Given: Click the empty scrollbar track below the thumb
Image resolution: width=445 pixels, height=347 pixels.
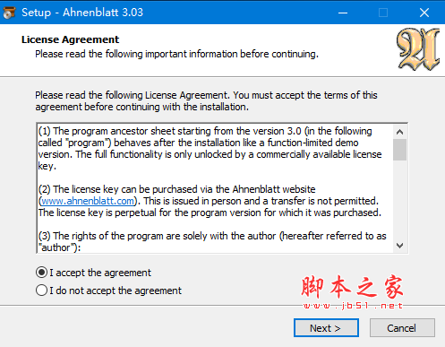Looking at the screenshot, I should [x=399, y=200].
